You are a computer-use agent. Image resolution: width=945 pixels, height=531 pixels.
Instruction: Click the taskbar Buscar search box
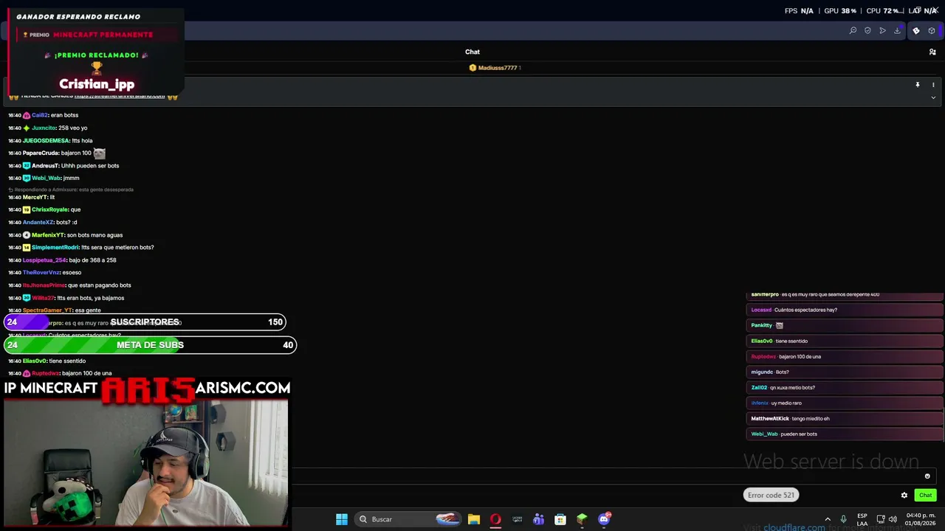coord(408,519)
